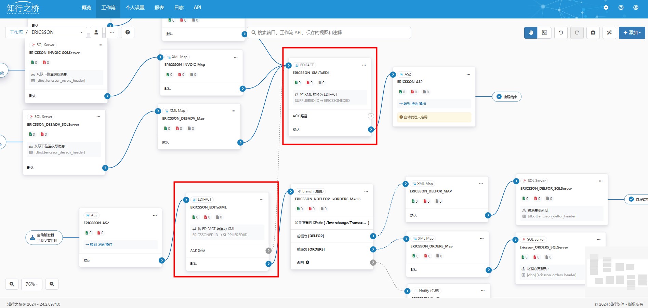Click the magic wand auto-arrange icon
This screenshot has width=648, height=308.
click(609, 32)
